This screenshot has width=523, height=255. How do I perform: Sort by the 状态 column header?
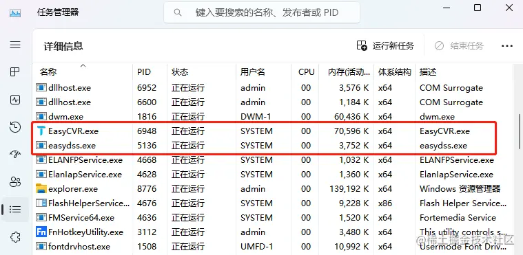click(x=201, y=71)
